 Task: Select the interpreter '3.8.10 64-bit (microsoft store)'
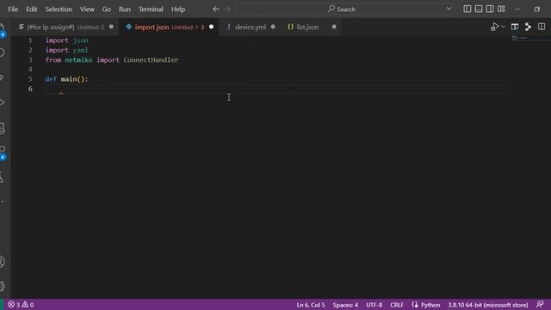tap(488, 305)
